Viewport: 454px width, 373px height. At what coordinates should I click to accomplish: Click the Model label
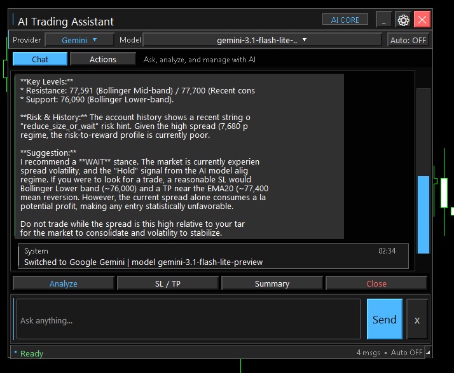pyautogui.click(x=130, y=40)
